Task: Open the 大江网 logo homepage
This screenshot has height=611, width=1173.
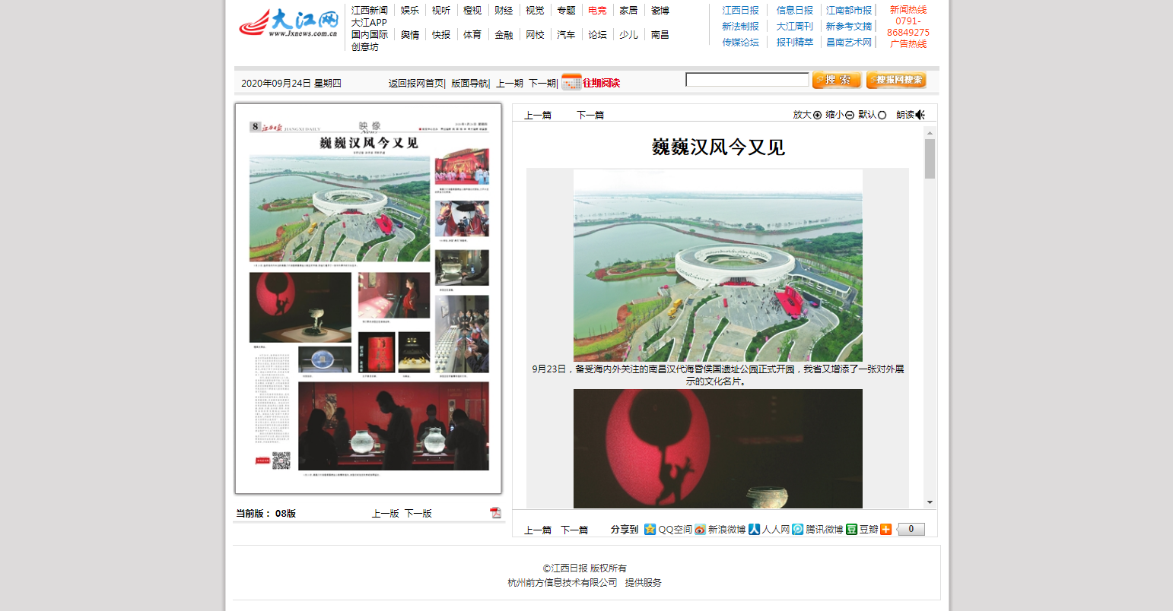Action: (289, 23)
